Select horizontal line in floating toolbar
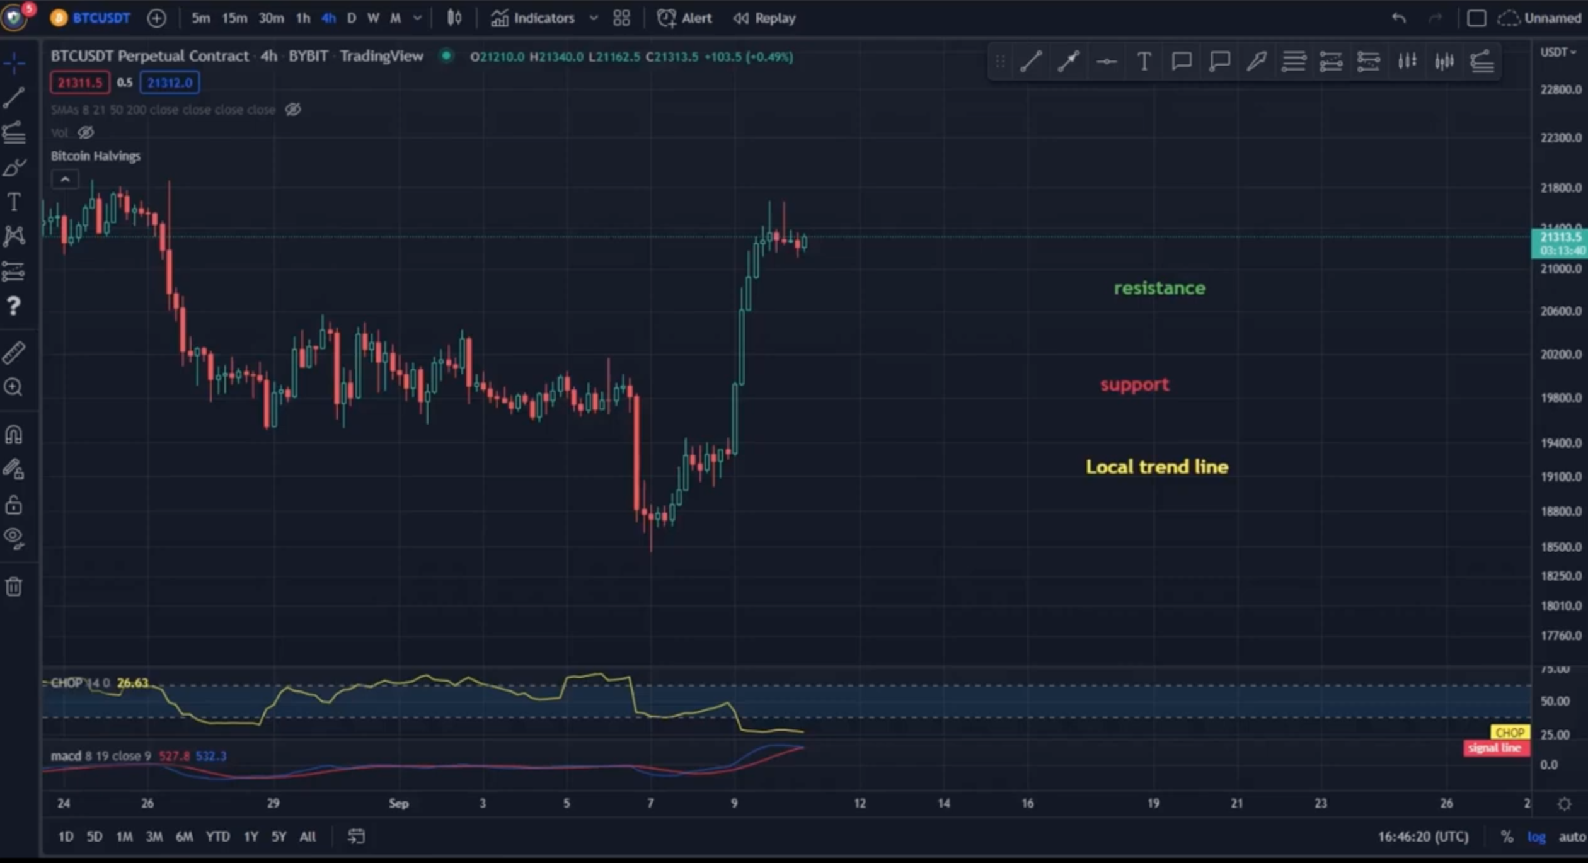The height and width of the screenshot is (863, 1588). pos(1107,62)
